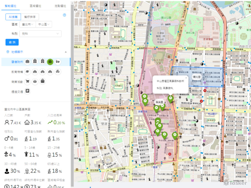Click the shopping cart icon in 商業活動 row
The image size is (251, 188).
click(27, 81)
